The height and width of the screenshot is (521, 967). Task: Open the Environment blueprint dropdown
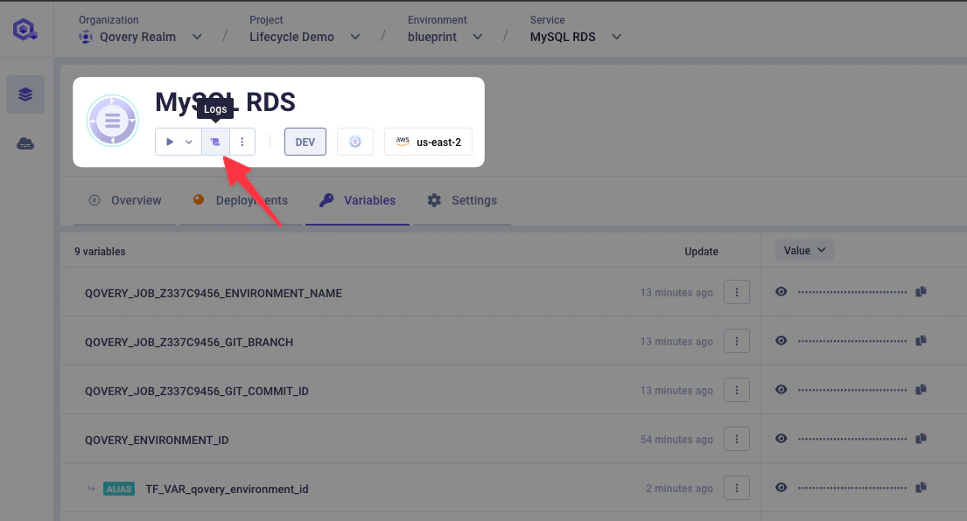(x=477, y=37)
